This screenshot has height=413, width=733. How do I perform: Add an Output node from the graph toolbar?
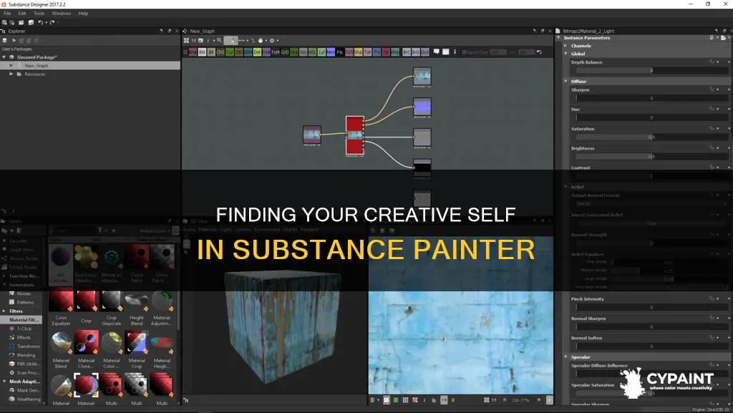point(424,52)
